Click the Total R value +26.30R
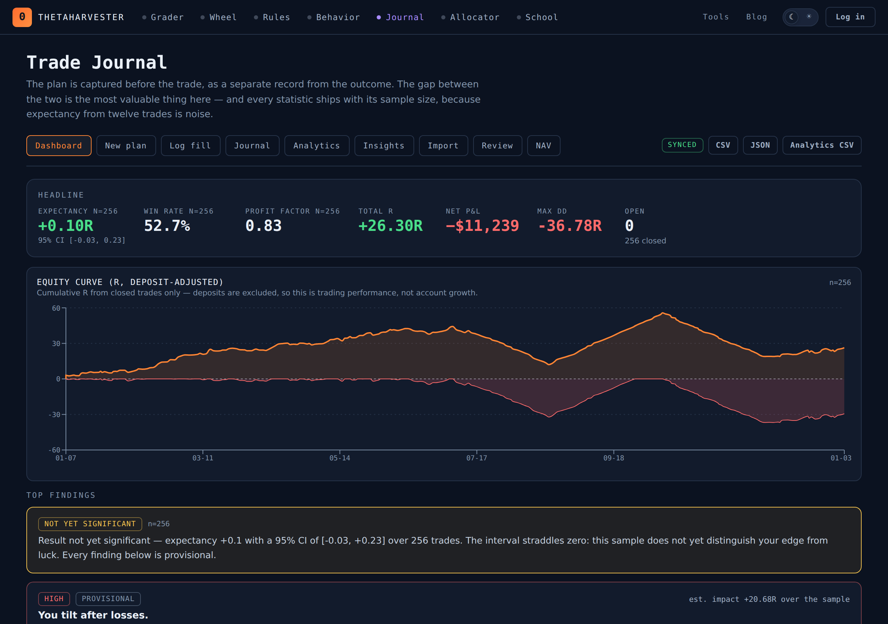Screen dimensions: 888x624 click(x=391, y=226)
